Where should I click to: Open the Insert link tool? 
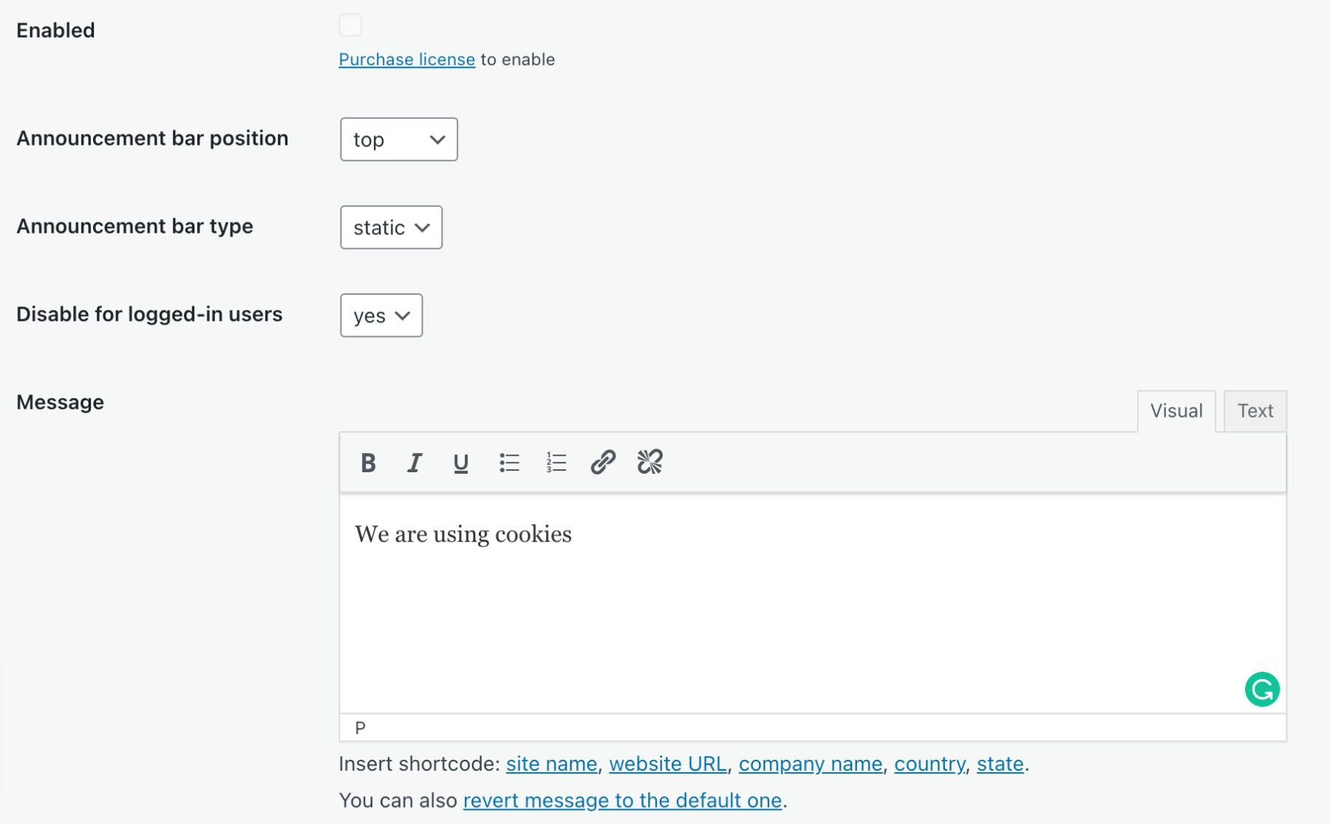pos(602,463)
